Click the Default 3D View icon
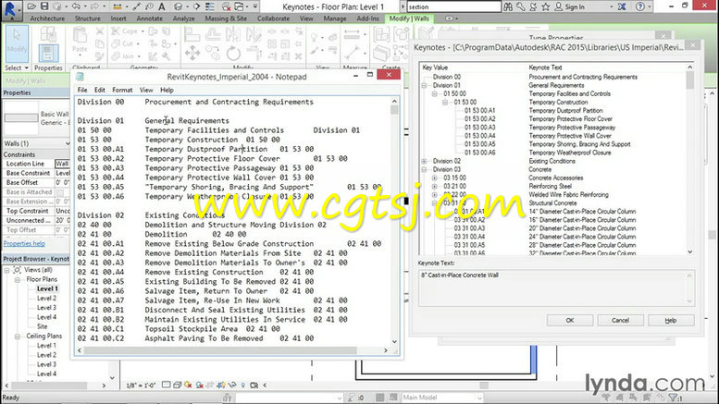 (x=179, y=6)
